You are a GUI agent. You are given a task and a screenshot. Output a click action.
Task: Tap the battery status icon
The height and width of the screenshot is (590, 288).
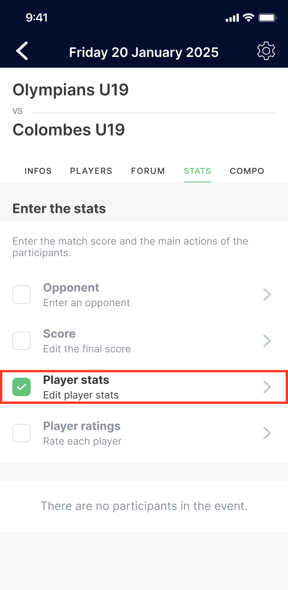[x=268, y=18]
